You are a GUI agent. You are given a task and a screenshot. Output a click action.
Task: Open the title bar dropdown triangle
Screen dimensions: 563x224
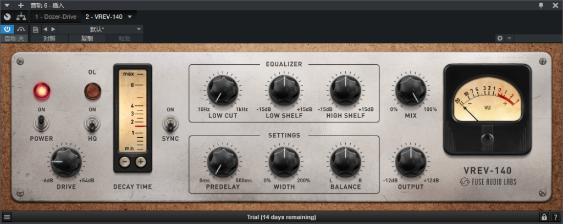click(x=7, y=5)
